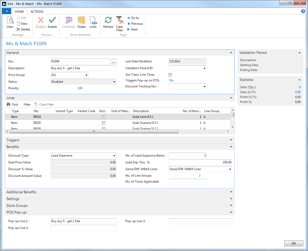Open the help question mark icon
Image resolution: width=308 pixels, height=251 pixels.
click(x=303, y=11)
